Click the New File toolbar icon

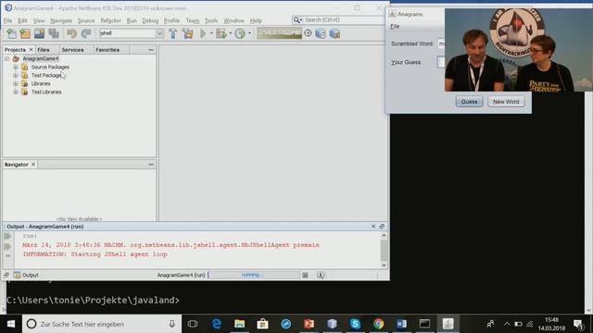(x=11, y=33)
